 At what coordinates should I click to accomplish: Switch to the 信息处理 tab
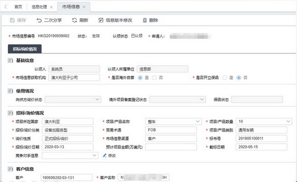pyautogui.click(x=39, y=7)
